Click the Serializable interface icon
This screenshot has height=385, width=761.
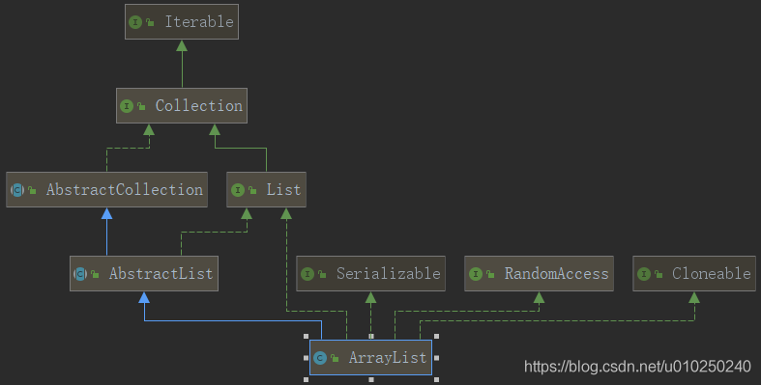307,274
